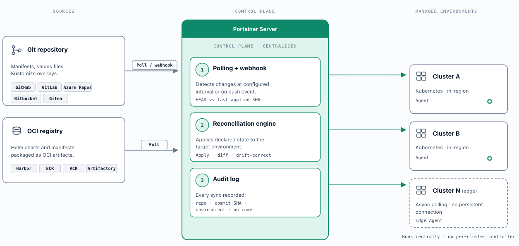Select the GitLab tag

[50, 87]
